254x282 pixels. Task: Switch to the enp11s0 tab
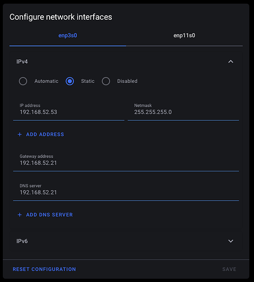184,36
